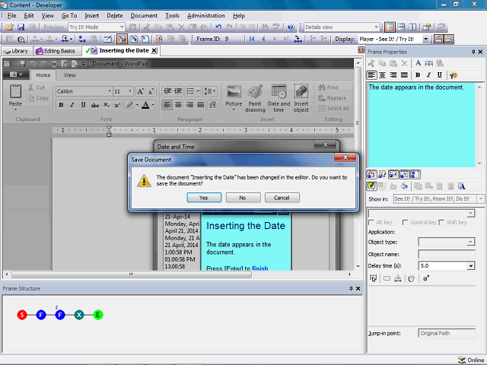Go to the previous frame
487x365 pixels.
pyautogui.click(x=263, y=39)
